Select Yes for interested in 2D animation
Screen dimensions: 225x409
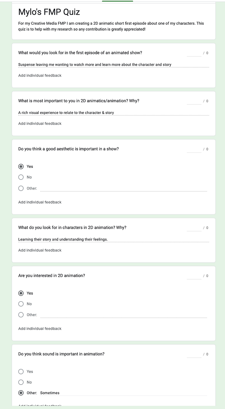point(21,293)
